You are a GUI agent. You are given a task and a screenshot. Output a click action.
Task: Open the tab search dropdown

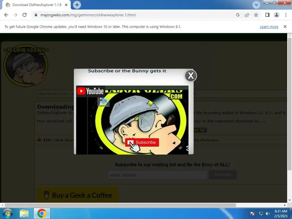(x=256, y=5)
